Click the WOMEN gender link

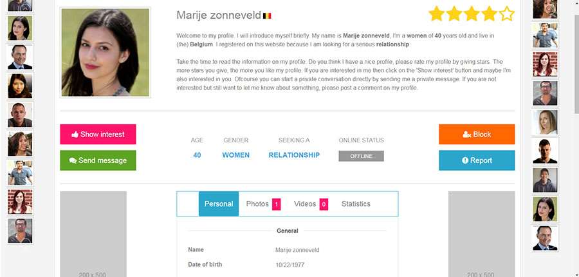235,155
